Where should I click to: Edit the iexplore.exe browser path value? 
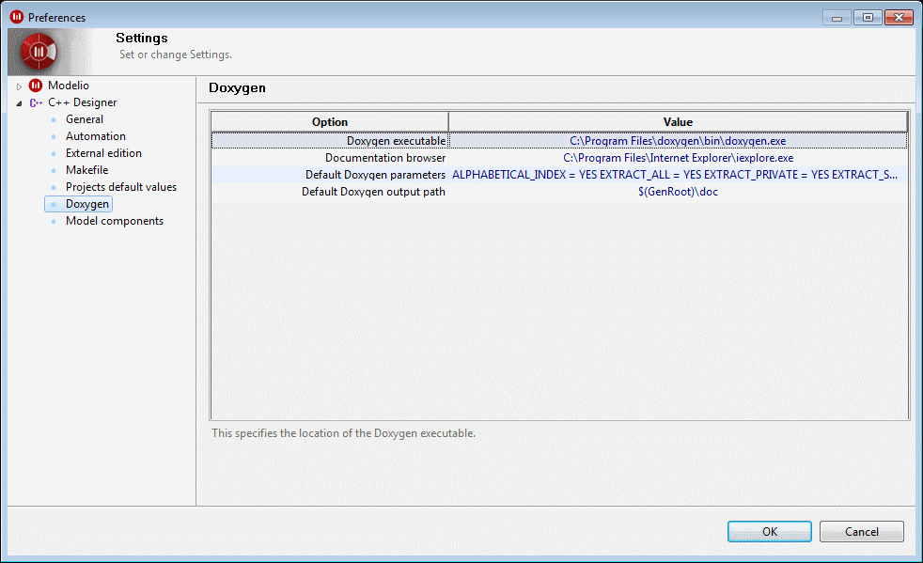678,158
